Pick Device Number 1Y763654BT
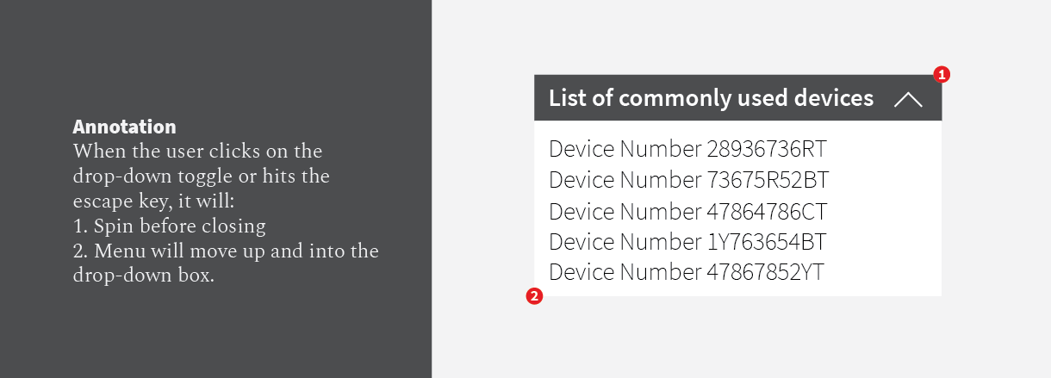The image size is (1051, 378). [687, 242]
